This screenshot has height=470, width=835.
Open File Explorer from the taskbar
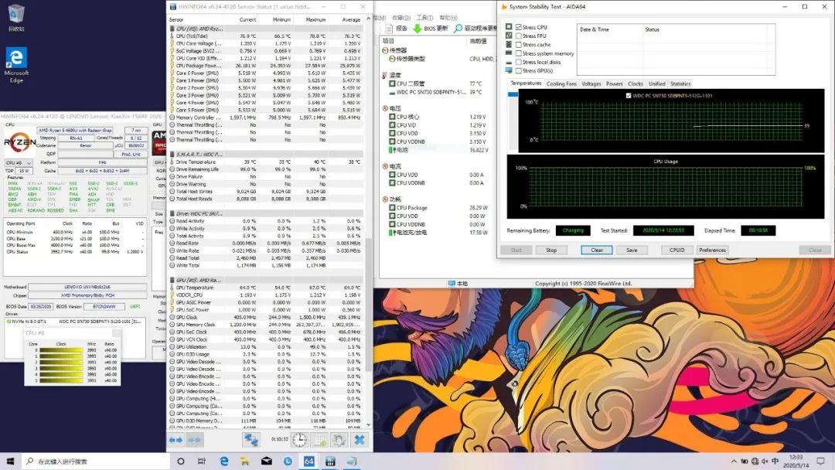click(x=245, y=461)
